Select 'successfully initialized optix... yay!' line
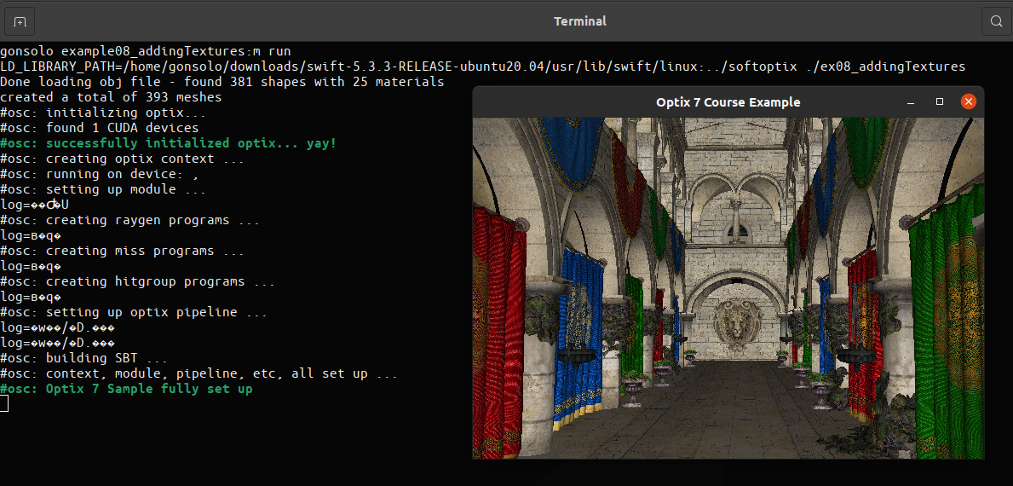 click(x=168, y=143)
